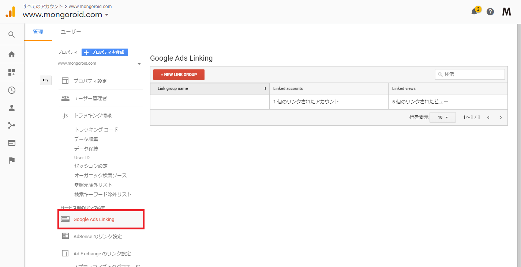Click the property settings icon

tap(65, 81)
